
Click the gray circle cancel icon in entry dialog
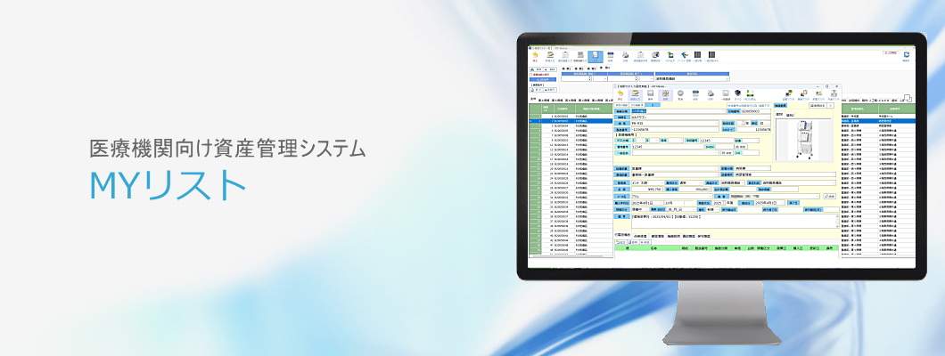click(x=680, y=93)
